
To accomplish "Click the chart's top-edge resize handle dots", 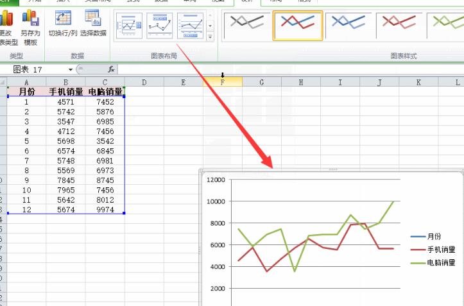I will pyautogui.click(x=333, y=169).
